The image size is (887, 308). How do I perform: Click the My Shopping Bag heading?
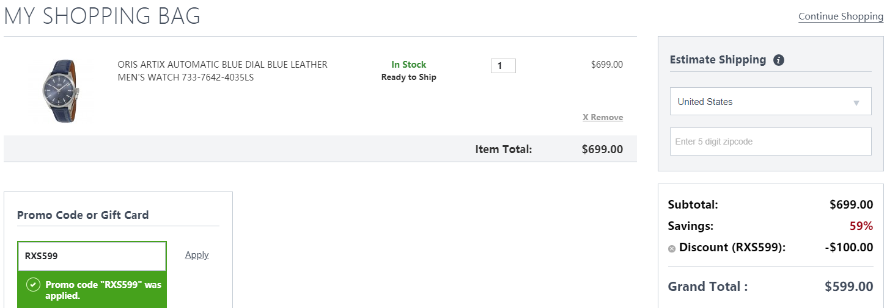[102, 16]
